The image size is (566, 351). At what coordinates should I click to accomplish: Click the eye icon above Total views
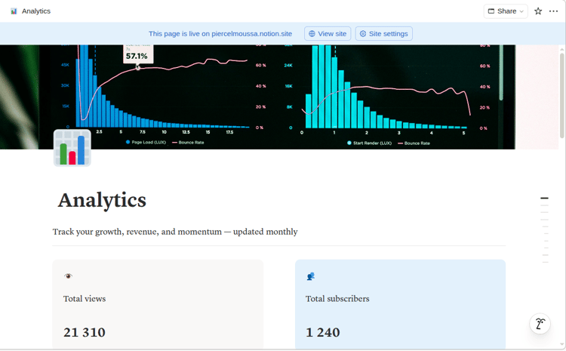point(68,276)
